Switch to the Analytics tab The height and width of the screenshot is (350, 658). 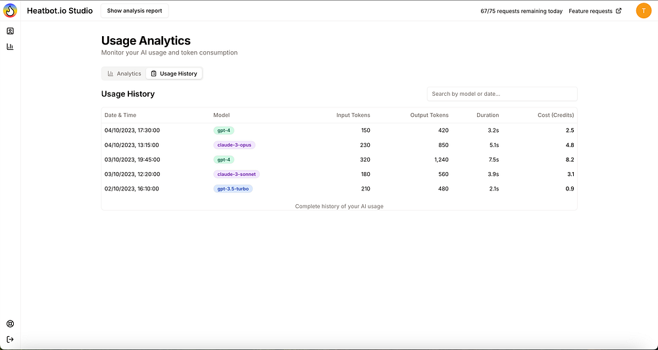pyautogui.click(x=124, y=74)
